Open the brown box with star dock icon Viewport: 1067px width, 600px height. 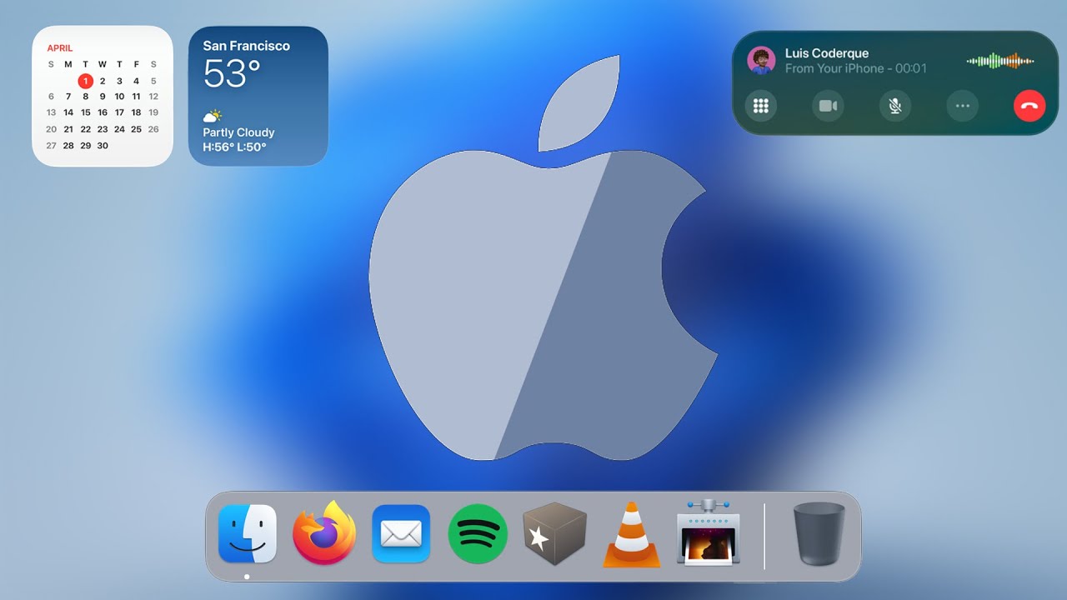554,534
